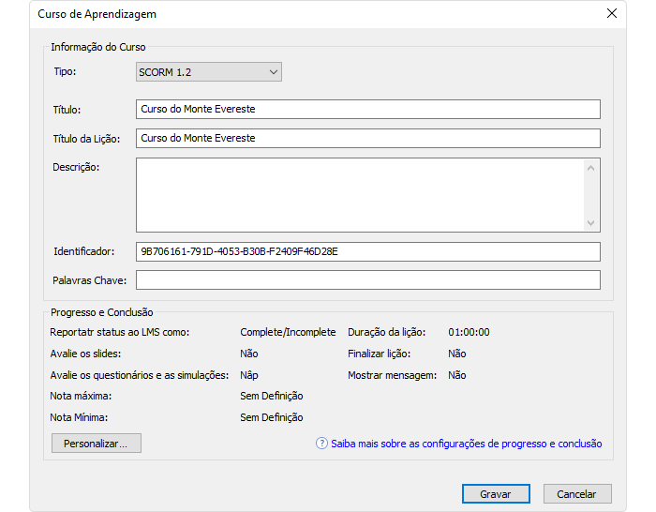Click the questionários e simulações value Nâp

[x=249, y=375]
